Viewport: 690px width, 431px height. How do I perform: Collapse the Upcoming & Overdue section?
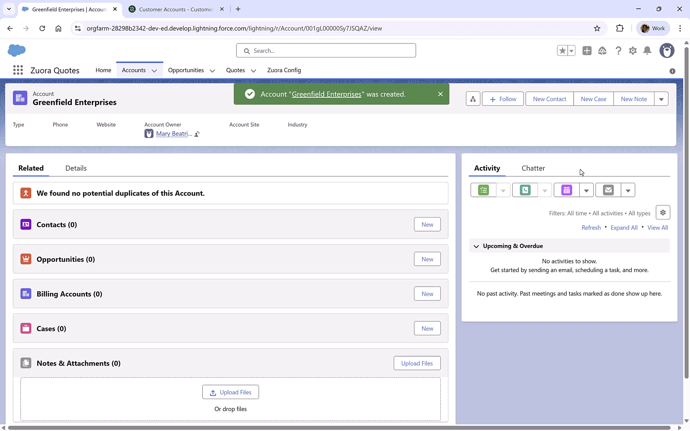476,246
